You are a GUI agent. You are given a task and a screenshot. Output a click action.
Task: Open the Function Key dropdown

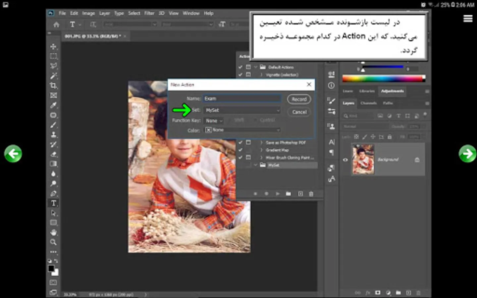point(214,121)
